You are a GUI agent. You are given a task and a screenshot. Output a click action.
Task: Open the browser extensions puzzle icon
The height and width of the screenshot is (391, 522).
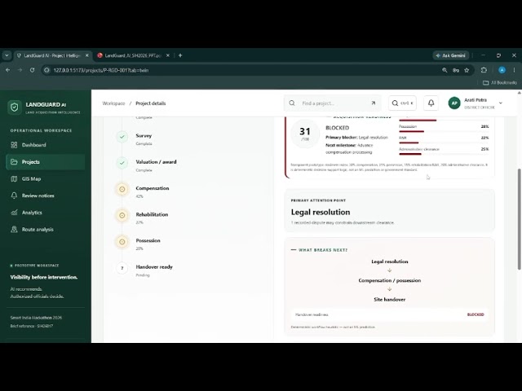pyautogui.click(x=484, y=70)
